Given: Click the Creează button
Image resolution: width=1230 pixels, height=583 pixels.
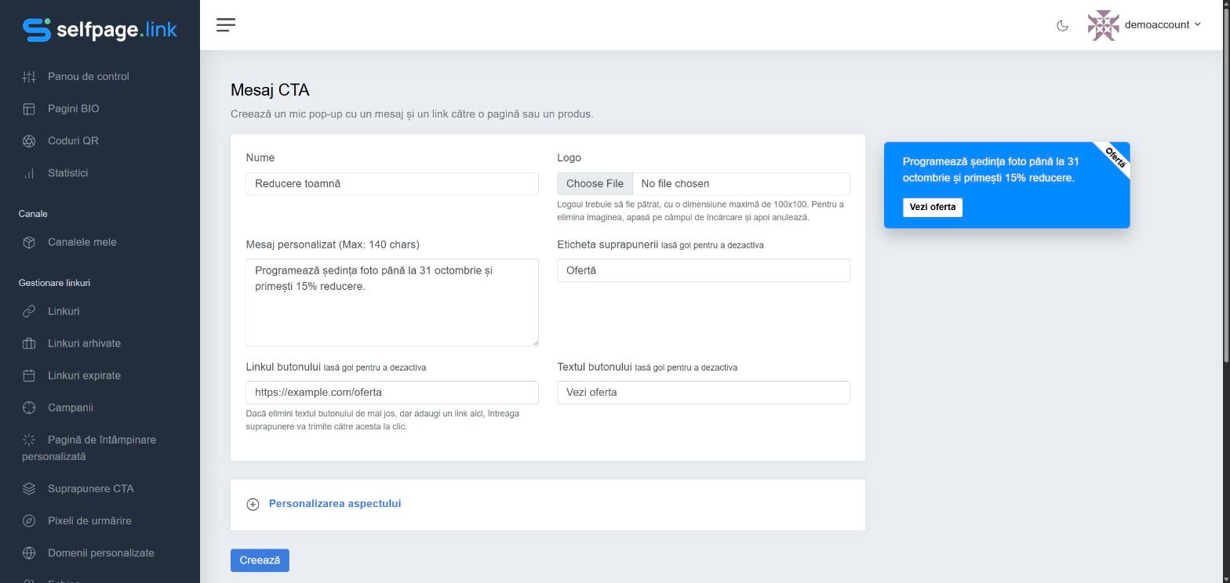Looking at the screenshot, I should pos(260,560).
